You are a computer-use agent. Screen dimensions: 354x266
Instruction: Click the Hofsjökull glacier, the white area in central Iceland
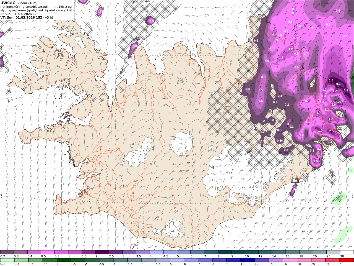pos(181,144)
